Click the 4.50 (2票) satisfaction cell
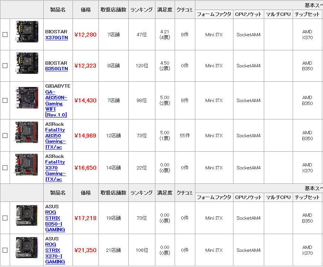This screenshot has width=323, height=267. pyautogui.click(x=165, y=66)
